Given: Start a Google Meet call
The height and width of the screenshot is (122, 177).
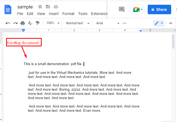Looking at the screenshot, I should (x=138, y=9).
